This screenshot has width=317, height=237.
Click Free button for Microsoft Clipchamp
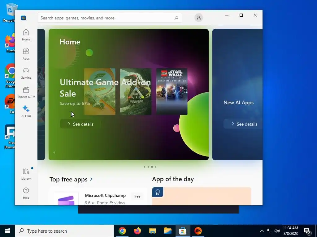[x=137, y=196]
